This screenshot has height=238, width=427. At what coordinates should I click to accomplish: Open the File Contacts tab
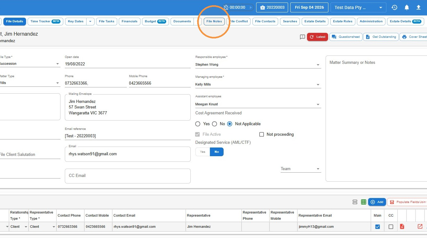pos(265,21)
